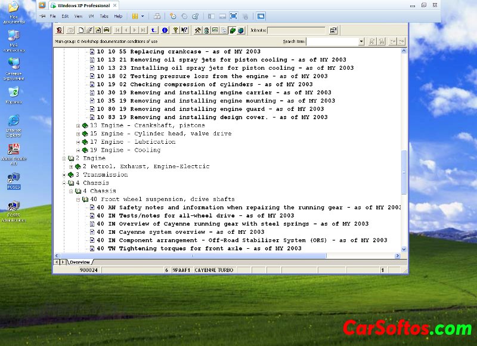Screen dimensions: 477x346
Task: Expand the 3 Transmission tree node
Action: click(x=64, y=175)
